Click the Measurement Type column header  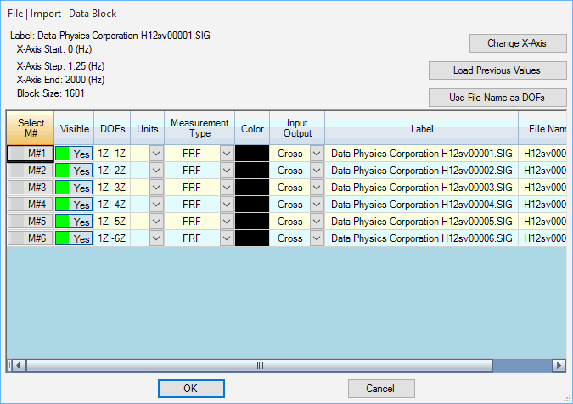click(199, 128)
